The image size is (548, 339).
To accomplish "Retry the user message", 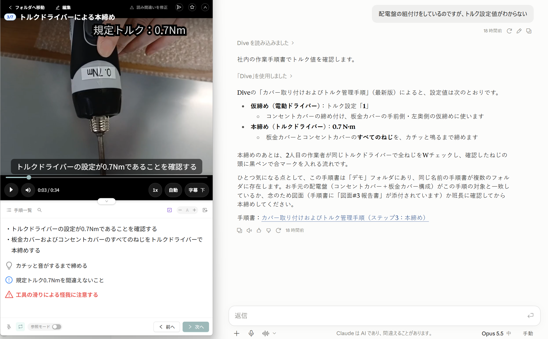I will [x=509, y=31].
